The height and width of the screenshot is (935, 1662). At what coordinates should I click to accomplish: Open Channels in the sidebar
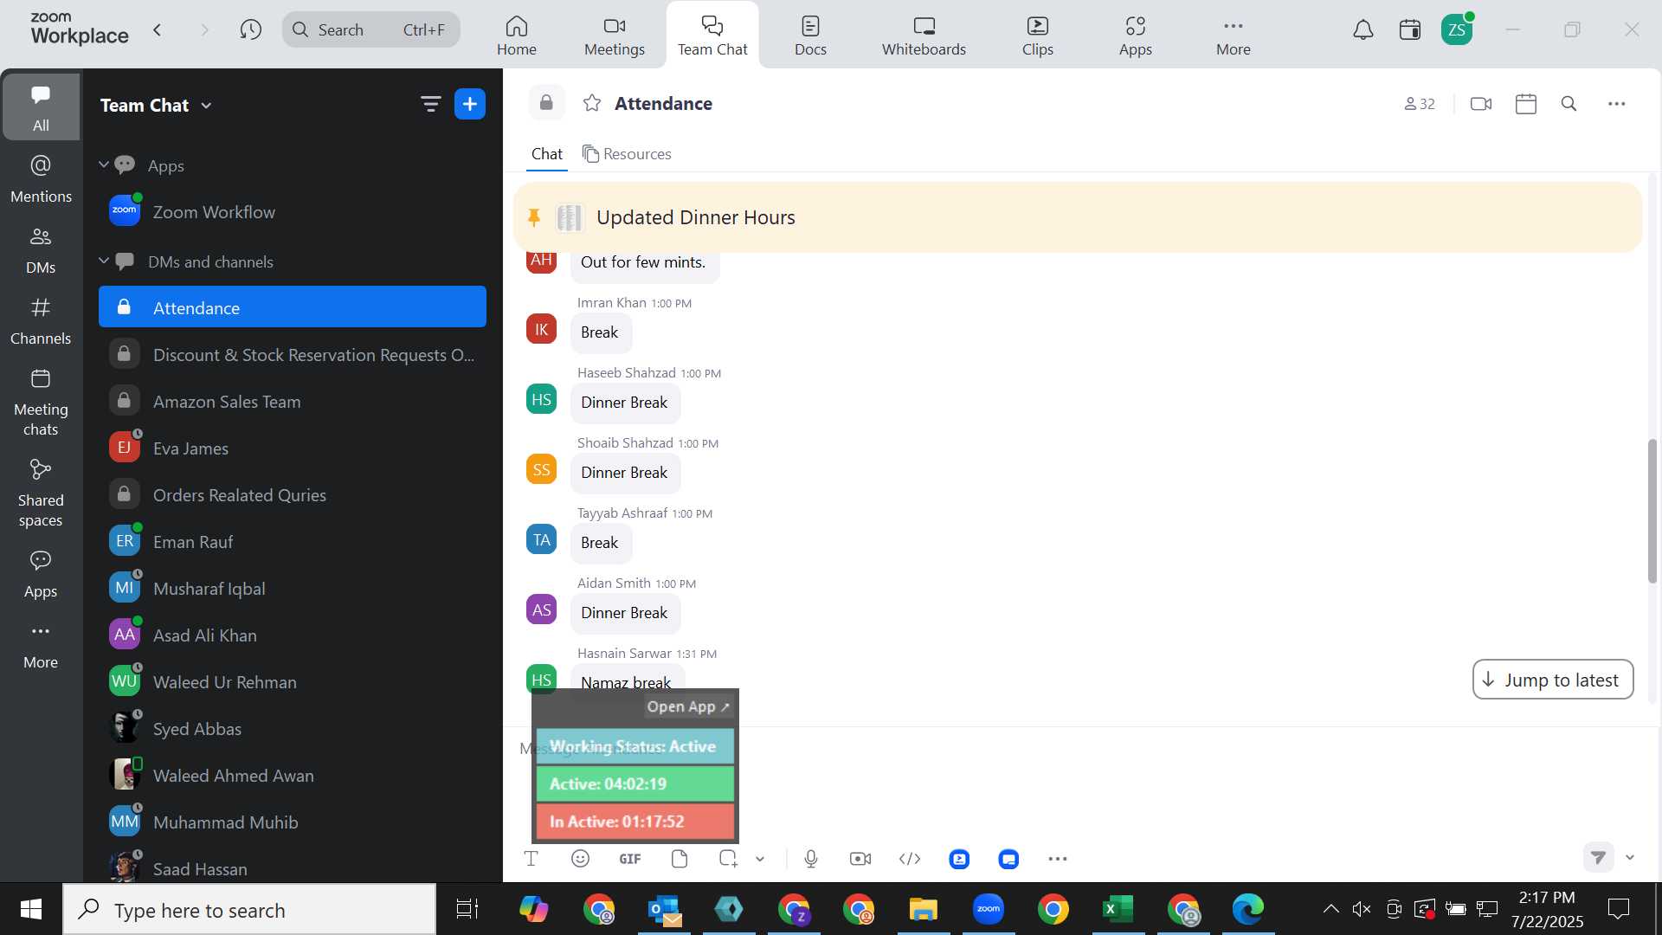41,321
